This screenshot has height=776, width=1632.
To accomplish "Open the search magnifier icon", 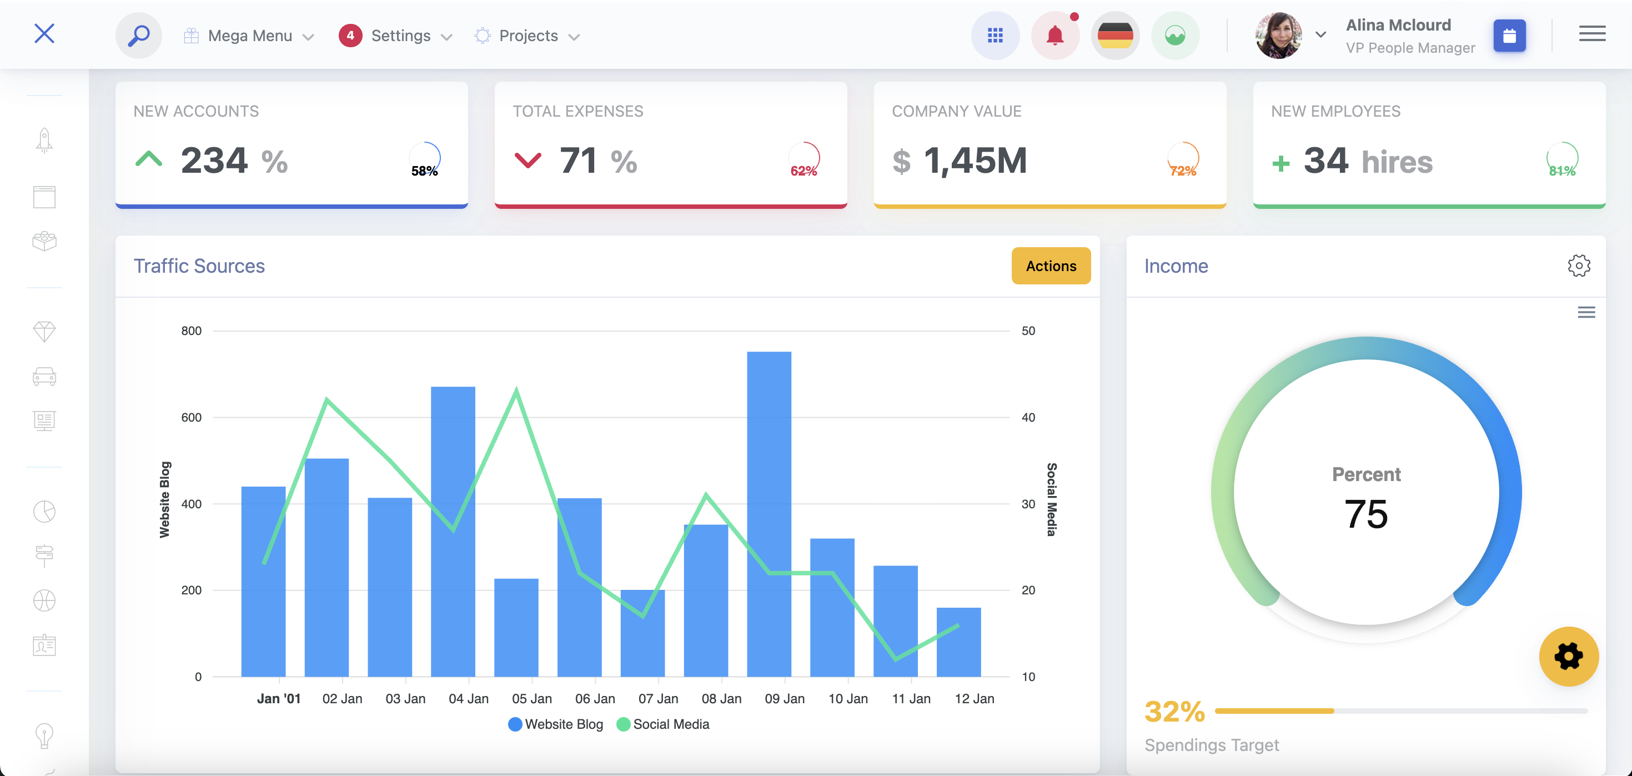I will (139, 35).
